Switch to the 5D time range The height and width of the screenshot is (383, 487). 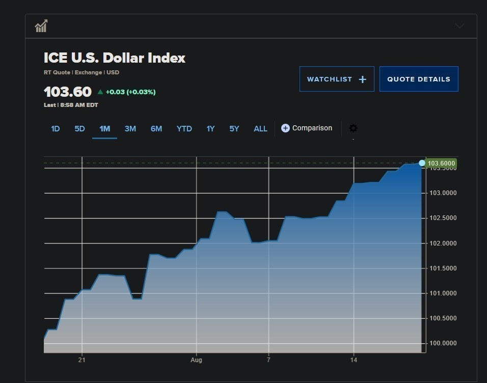[79, 129]
